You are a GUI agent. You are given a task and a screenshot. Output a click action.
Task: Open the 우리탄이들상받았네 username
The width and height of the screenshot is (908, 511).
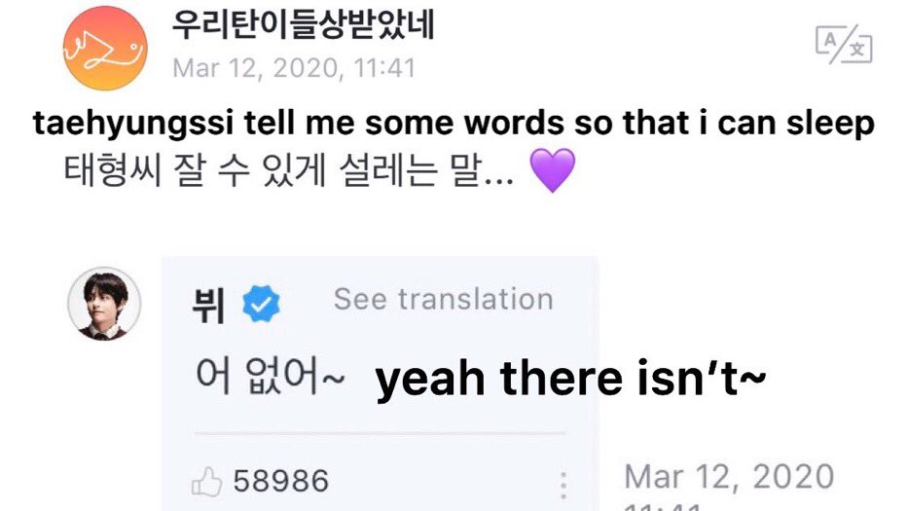[303, 25]
